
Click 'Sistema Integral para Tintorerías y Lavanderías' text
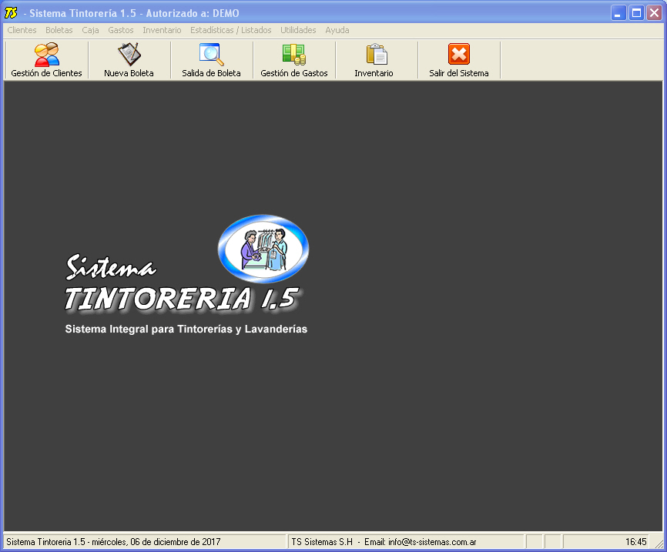(x=186, y=330)
